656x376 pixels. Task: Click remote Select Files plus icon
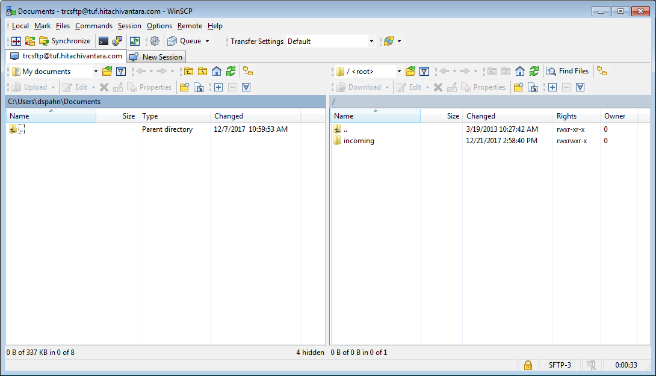point(552,87)
